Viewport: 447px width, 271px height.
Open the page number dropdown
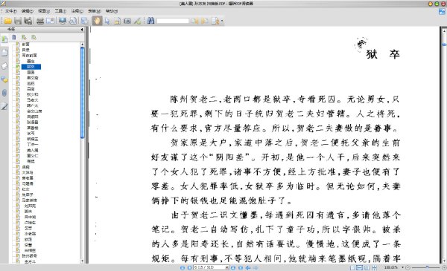pos(227,267)
